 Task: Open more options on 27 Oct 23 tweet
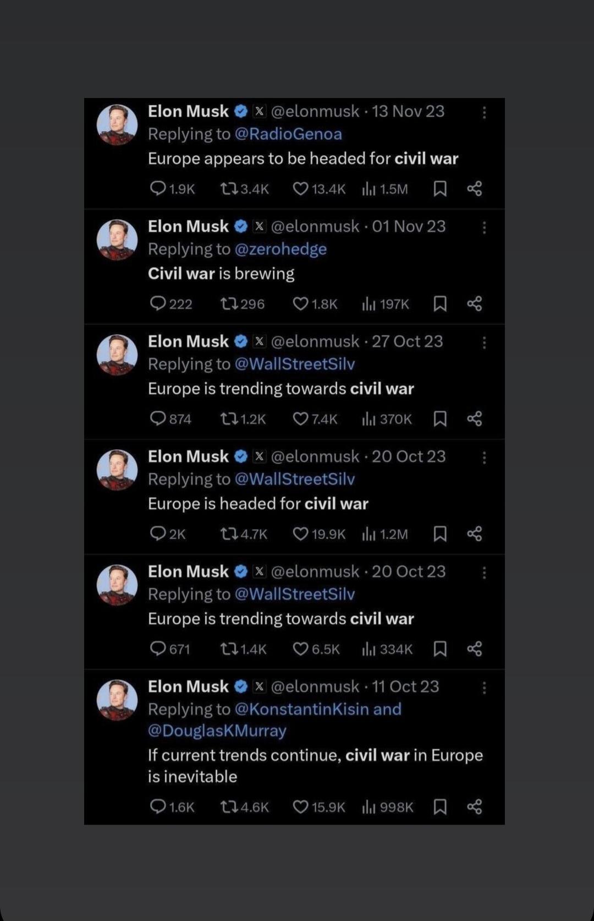(484, 342)
